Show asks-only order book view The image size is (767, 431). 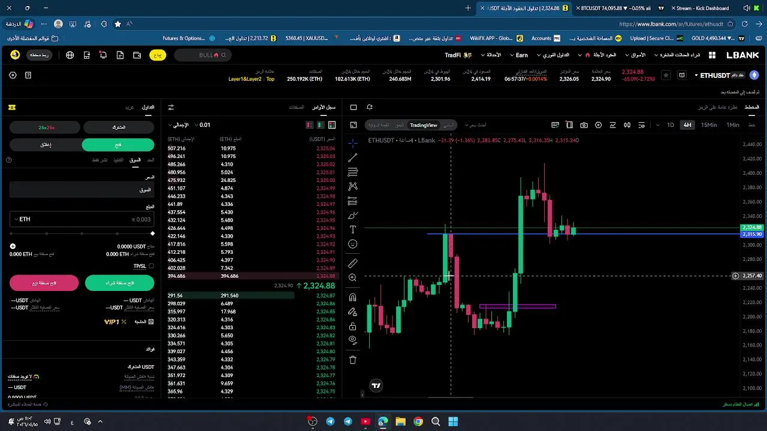pyautogui.click(x=310, y=125)
